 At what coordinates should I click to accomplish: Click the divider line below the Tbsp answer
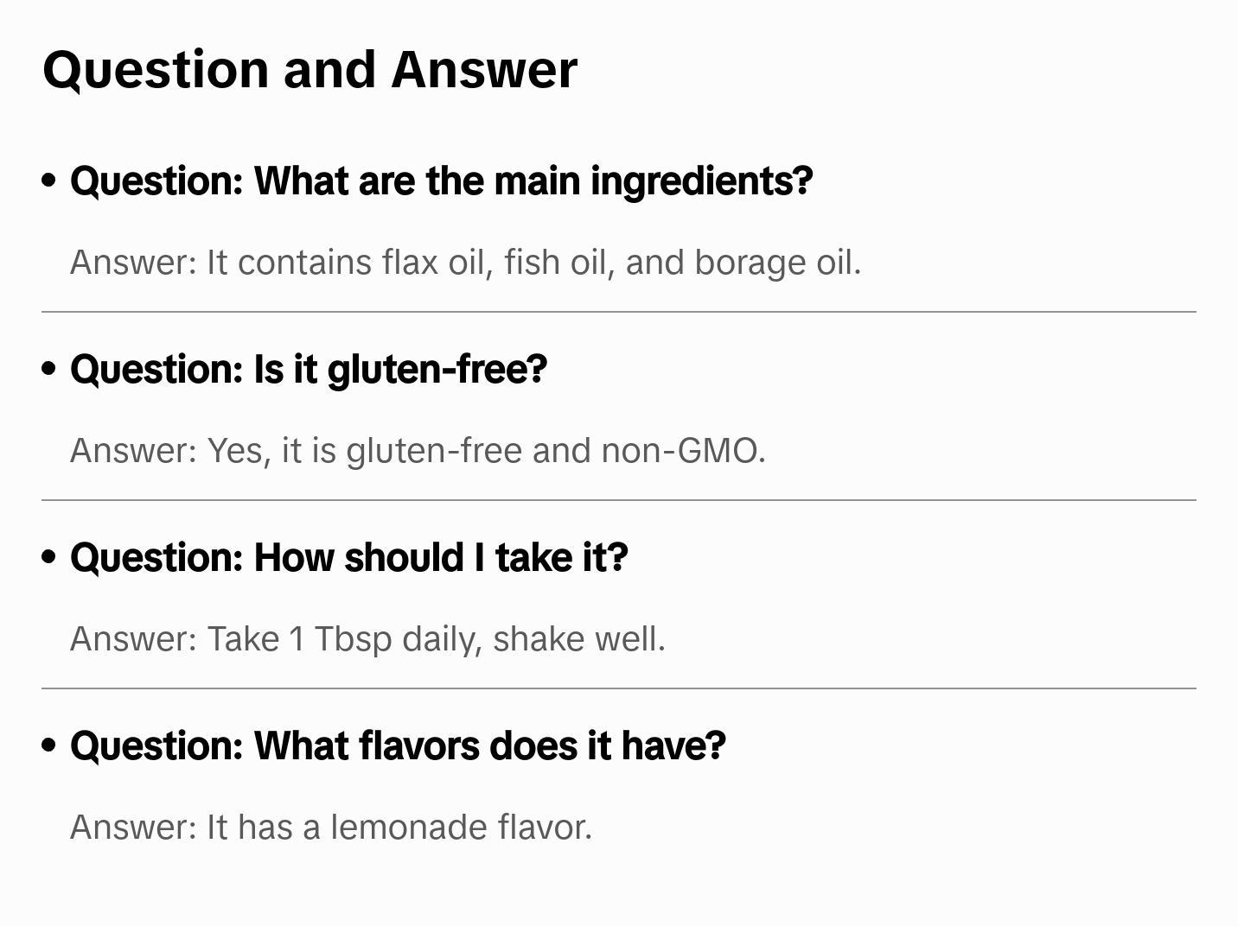click(x=618, y=688)
